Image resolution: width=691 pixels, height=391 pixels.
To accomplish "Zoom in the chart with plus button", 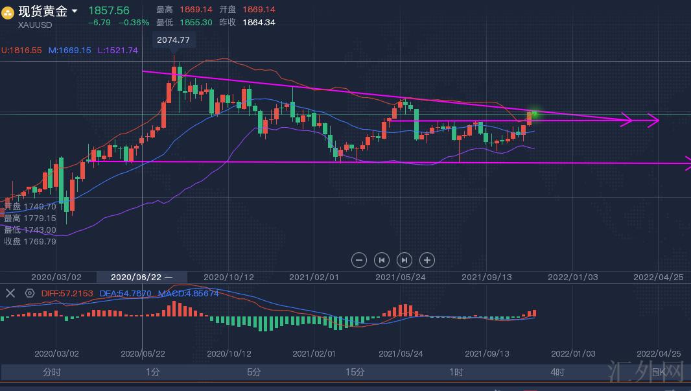I will (427, 260).
